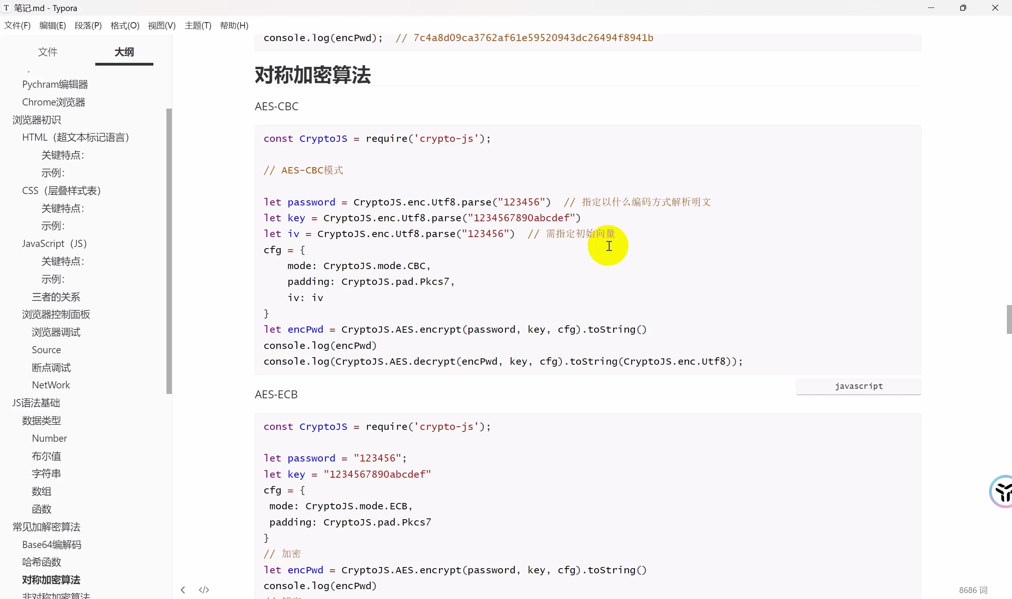Open the 格式(O) menu

(124, 25)
